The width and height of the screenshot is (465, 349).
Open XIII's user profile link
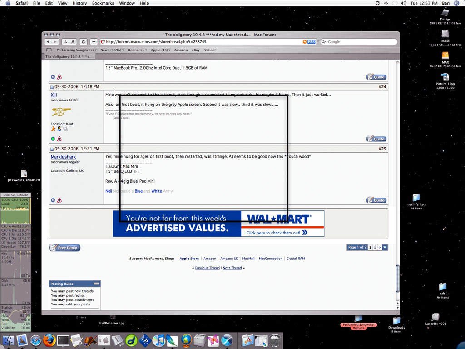point(54,95)
